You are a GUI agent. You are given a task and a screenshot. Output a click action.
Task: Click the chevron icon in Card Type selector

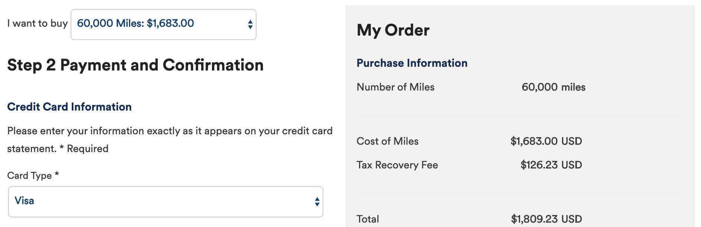[316, 201]
